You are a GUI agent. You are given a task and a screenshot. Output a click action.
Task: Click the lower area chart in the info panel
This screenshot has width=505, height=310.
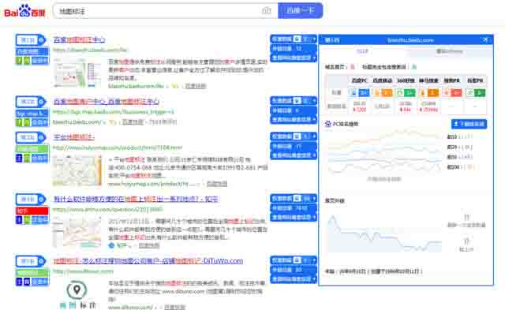point(384,233)
